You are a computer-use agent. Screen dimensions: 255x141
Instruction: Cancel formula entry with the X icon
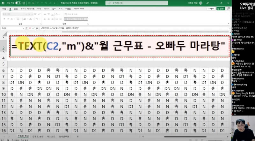coord(30,28)
